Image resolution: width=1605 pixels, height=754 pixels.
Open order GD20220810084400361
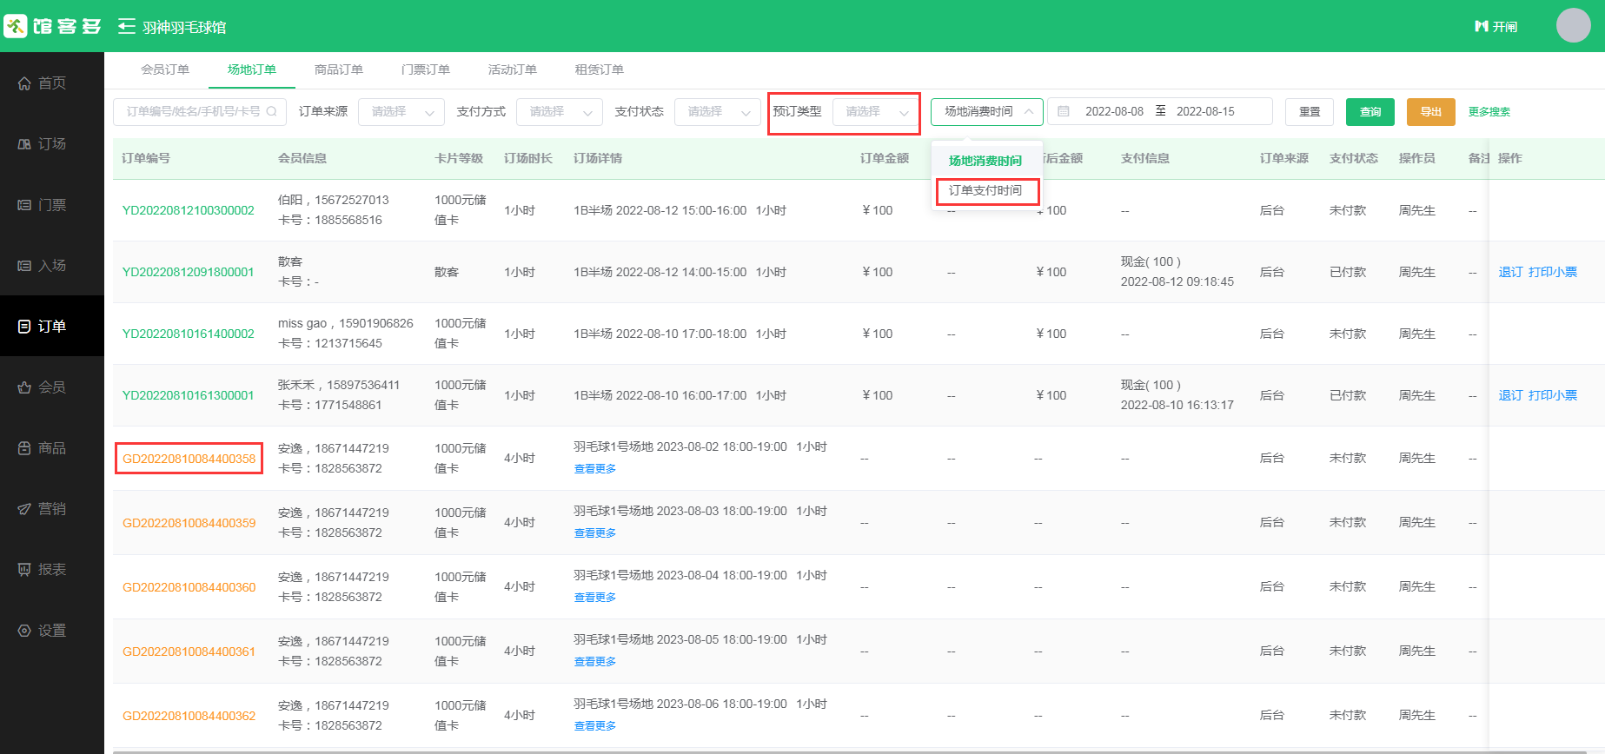[189, 651]
